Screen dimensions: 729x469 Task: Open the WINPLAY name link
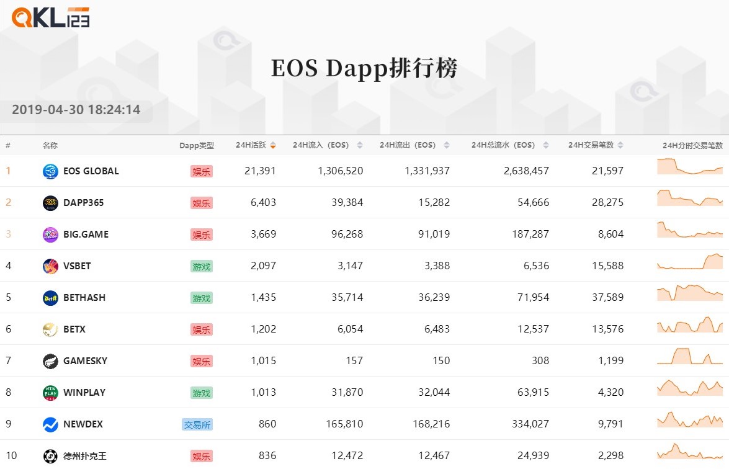point(84,392)
